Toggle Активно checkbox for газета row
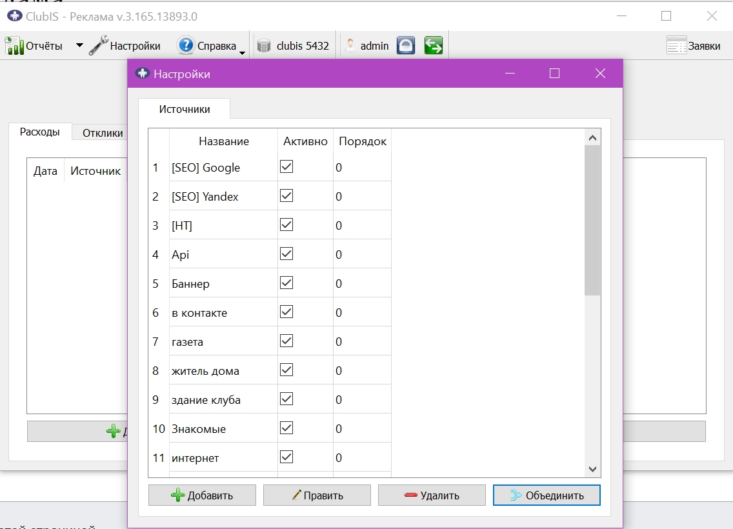The image size is (733, 529). coord(286,341)
